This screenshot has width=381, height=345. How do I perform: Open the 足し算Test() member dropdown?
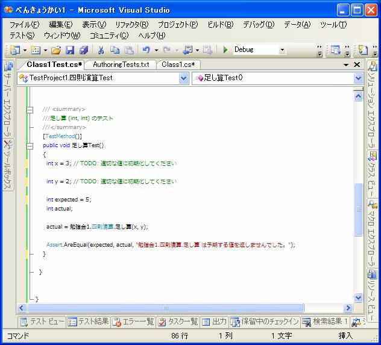tap(359, 78)
